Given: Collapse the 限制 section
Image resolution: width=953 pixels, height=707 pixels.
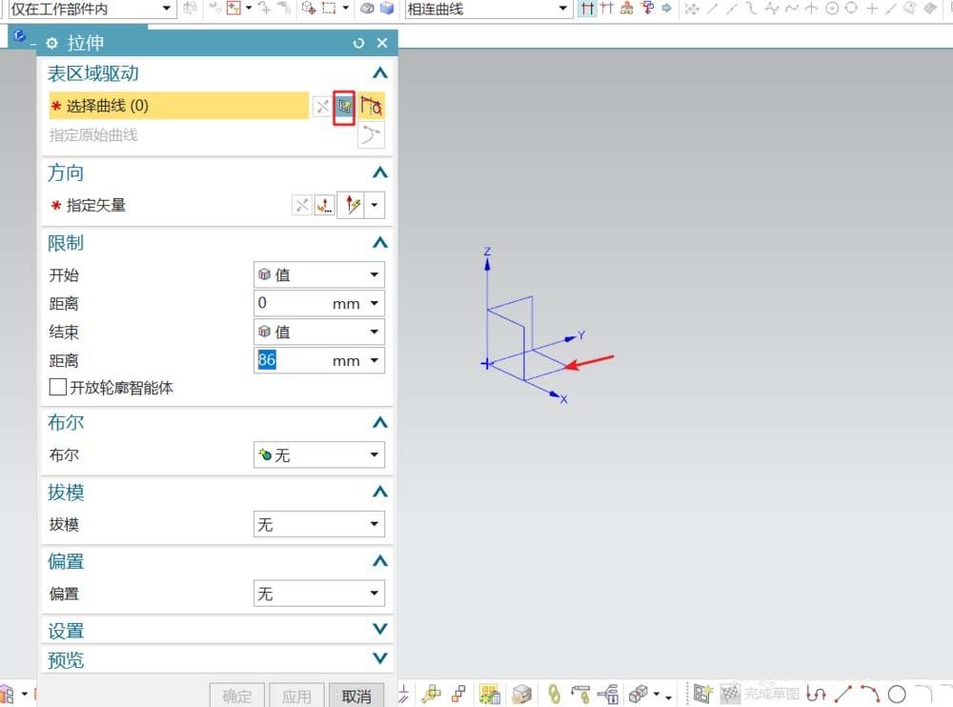Looking at the screenshot, I should [x=379, y=241].
